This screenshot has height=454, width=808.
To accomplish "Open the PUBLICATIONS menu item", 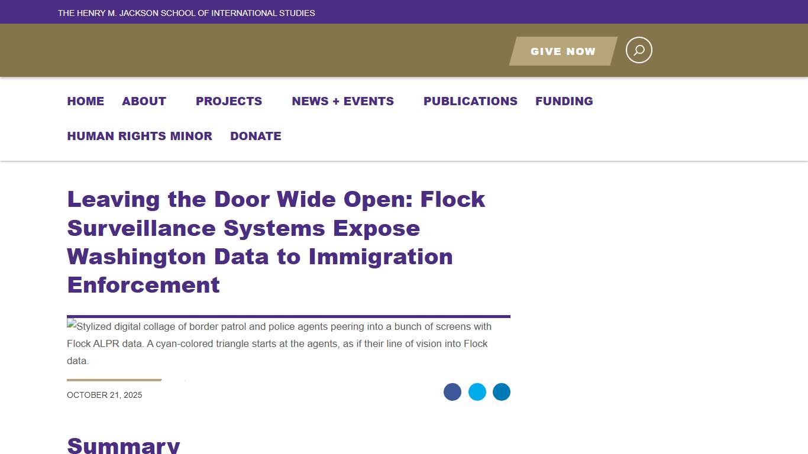I will pos(470,101).
